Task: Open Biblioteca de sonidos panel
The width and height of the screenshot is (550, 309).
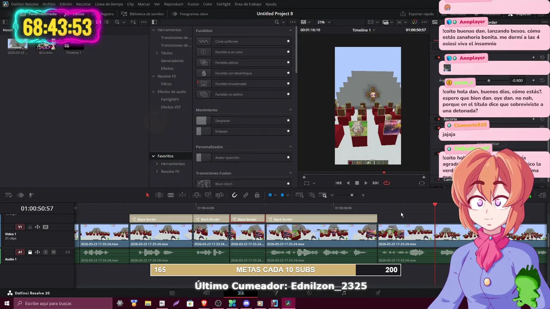Action: pyautogui.click(x=143, y=14)
